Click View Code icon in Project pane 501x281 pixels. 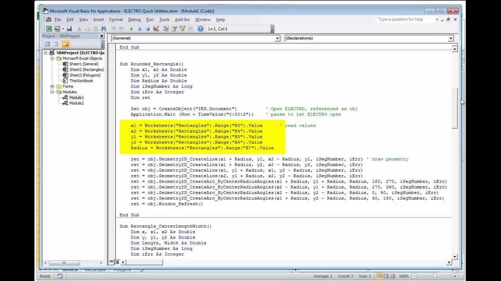point(47,44)
